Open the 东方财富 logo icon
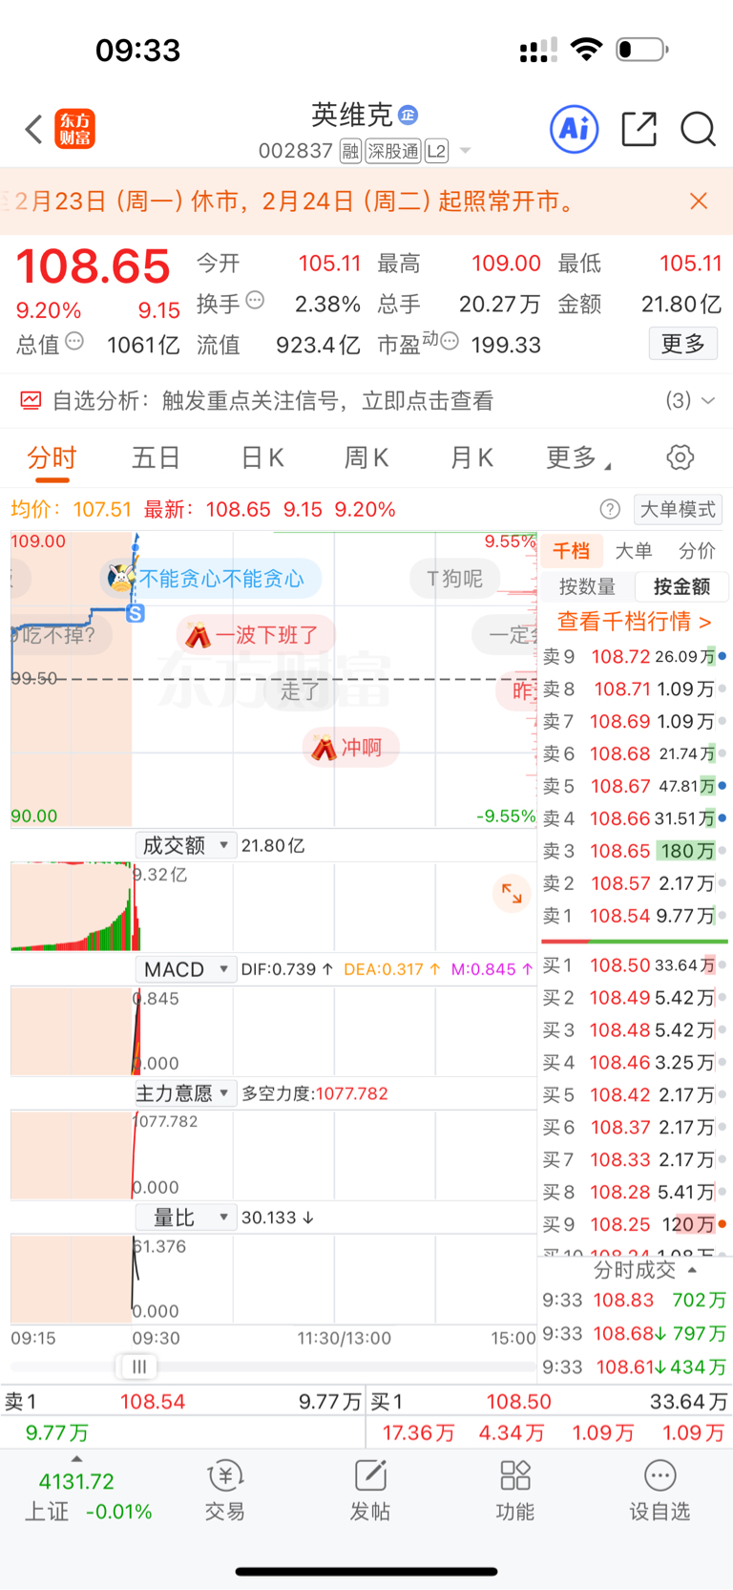This screenshot has height=1590, width=733. (x=75, y=129)
